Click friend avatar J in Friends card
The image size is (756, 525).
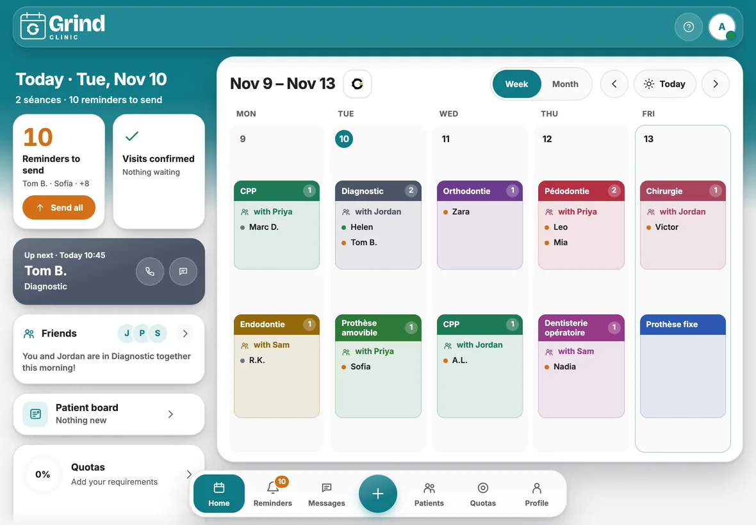[x=126, y=334]
